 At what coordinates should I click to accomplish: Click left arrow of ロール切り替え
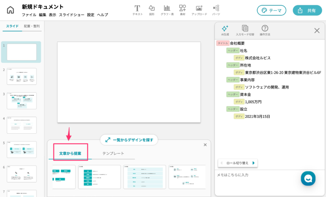click(222, 163)
